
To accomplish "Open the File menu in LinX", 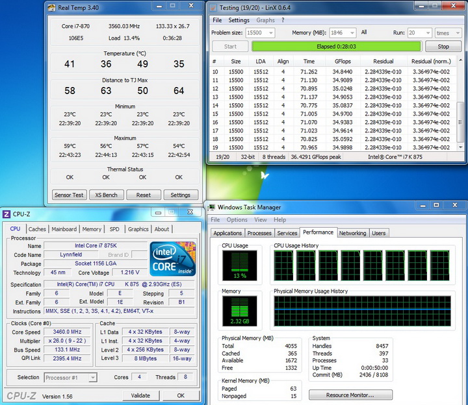I will (217, 20).
